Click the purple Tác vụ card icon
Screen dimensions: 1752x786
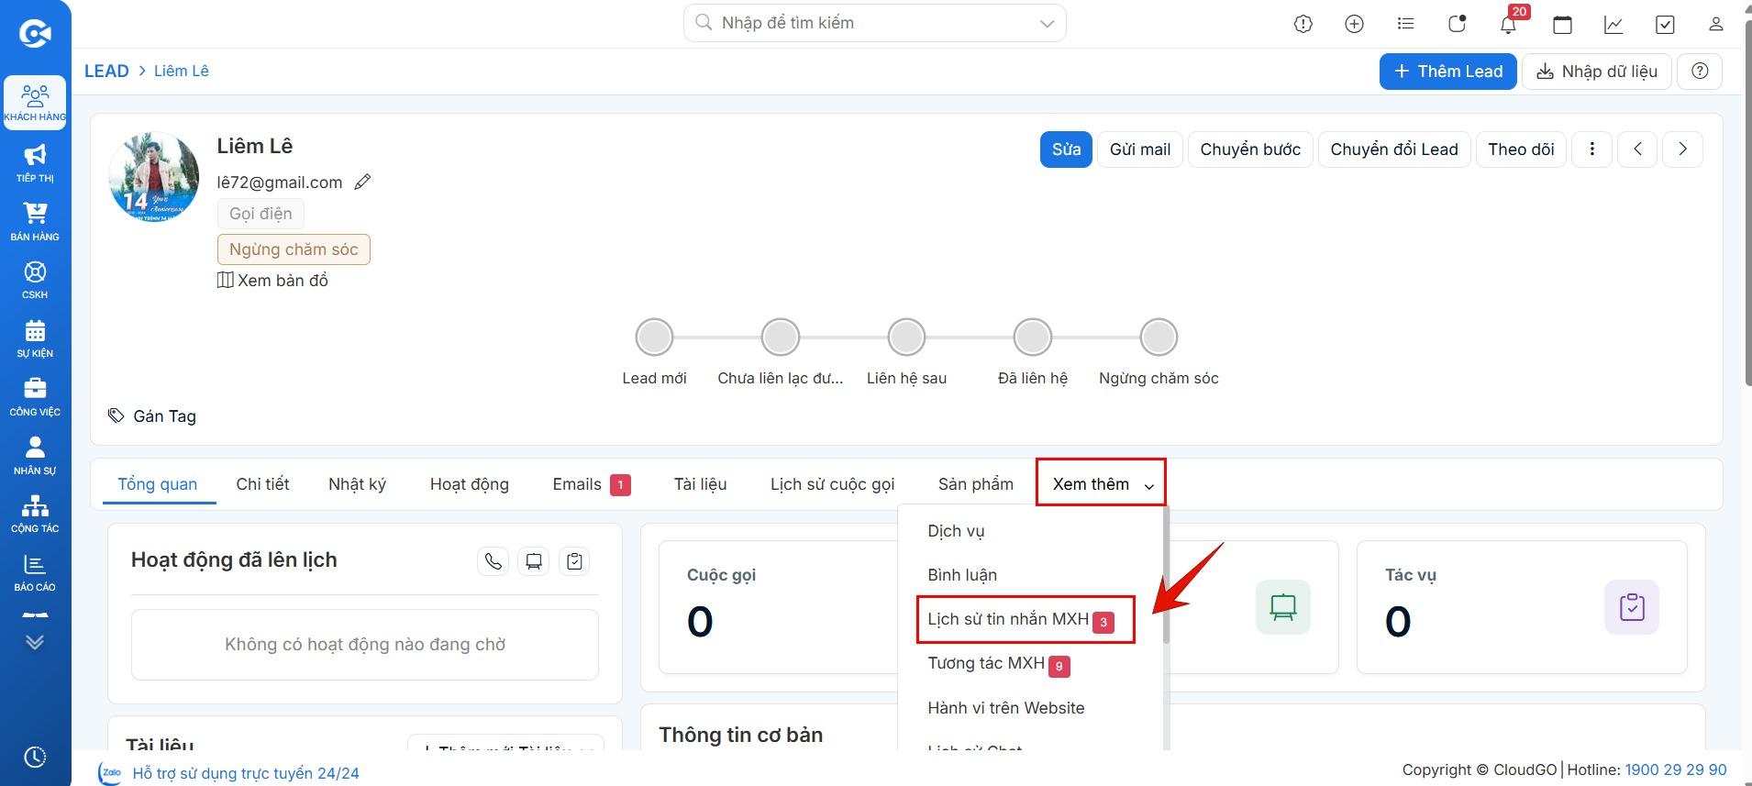pos(1632,607)
